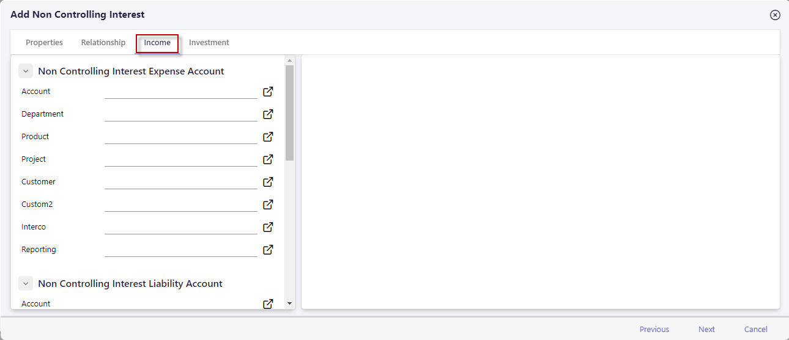Click into the Department input field
The height and width of the screenshot is (340, 789).
click(181, 114)
